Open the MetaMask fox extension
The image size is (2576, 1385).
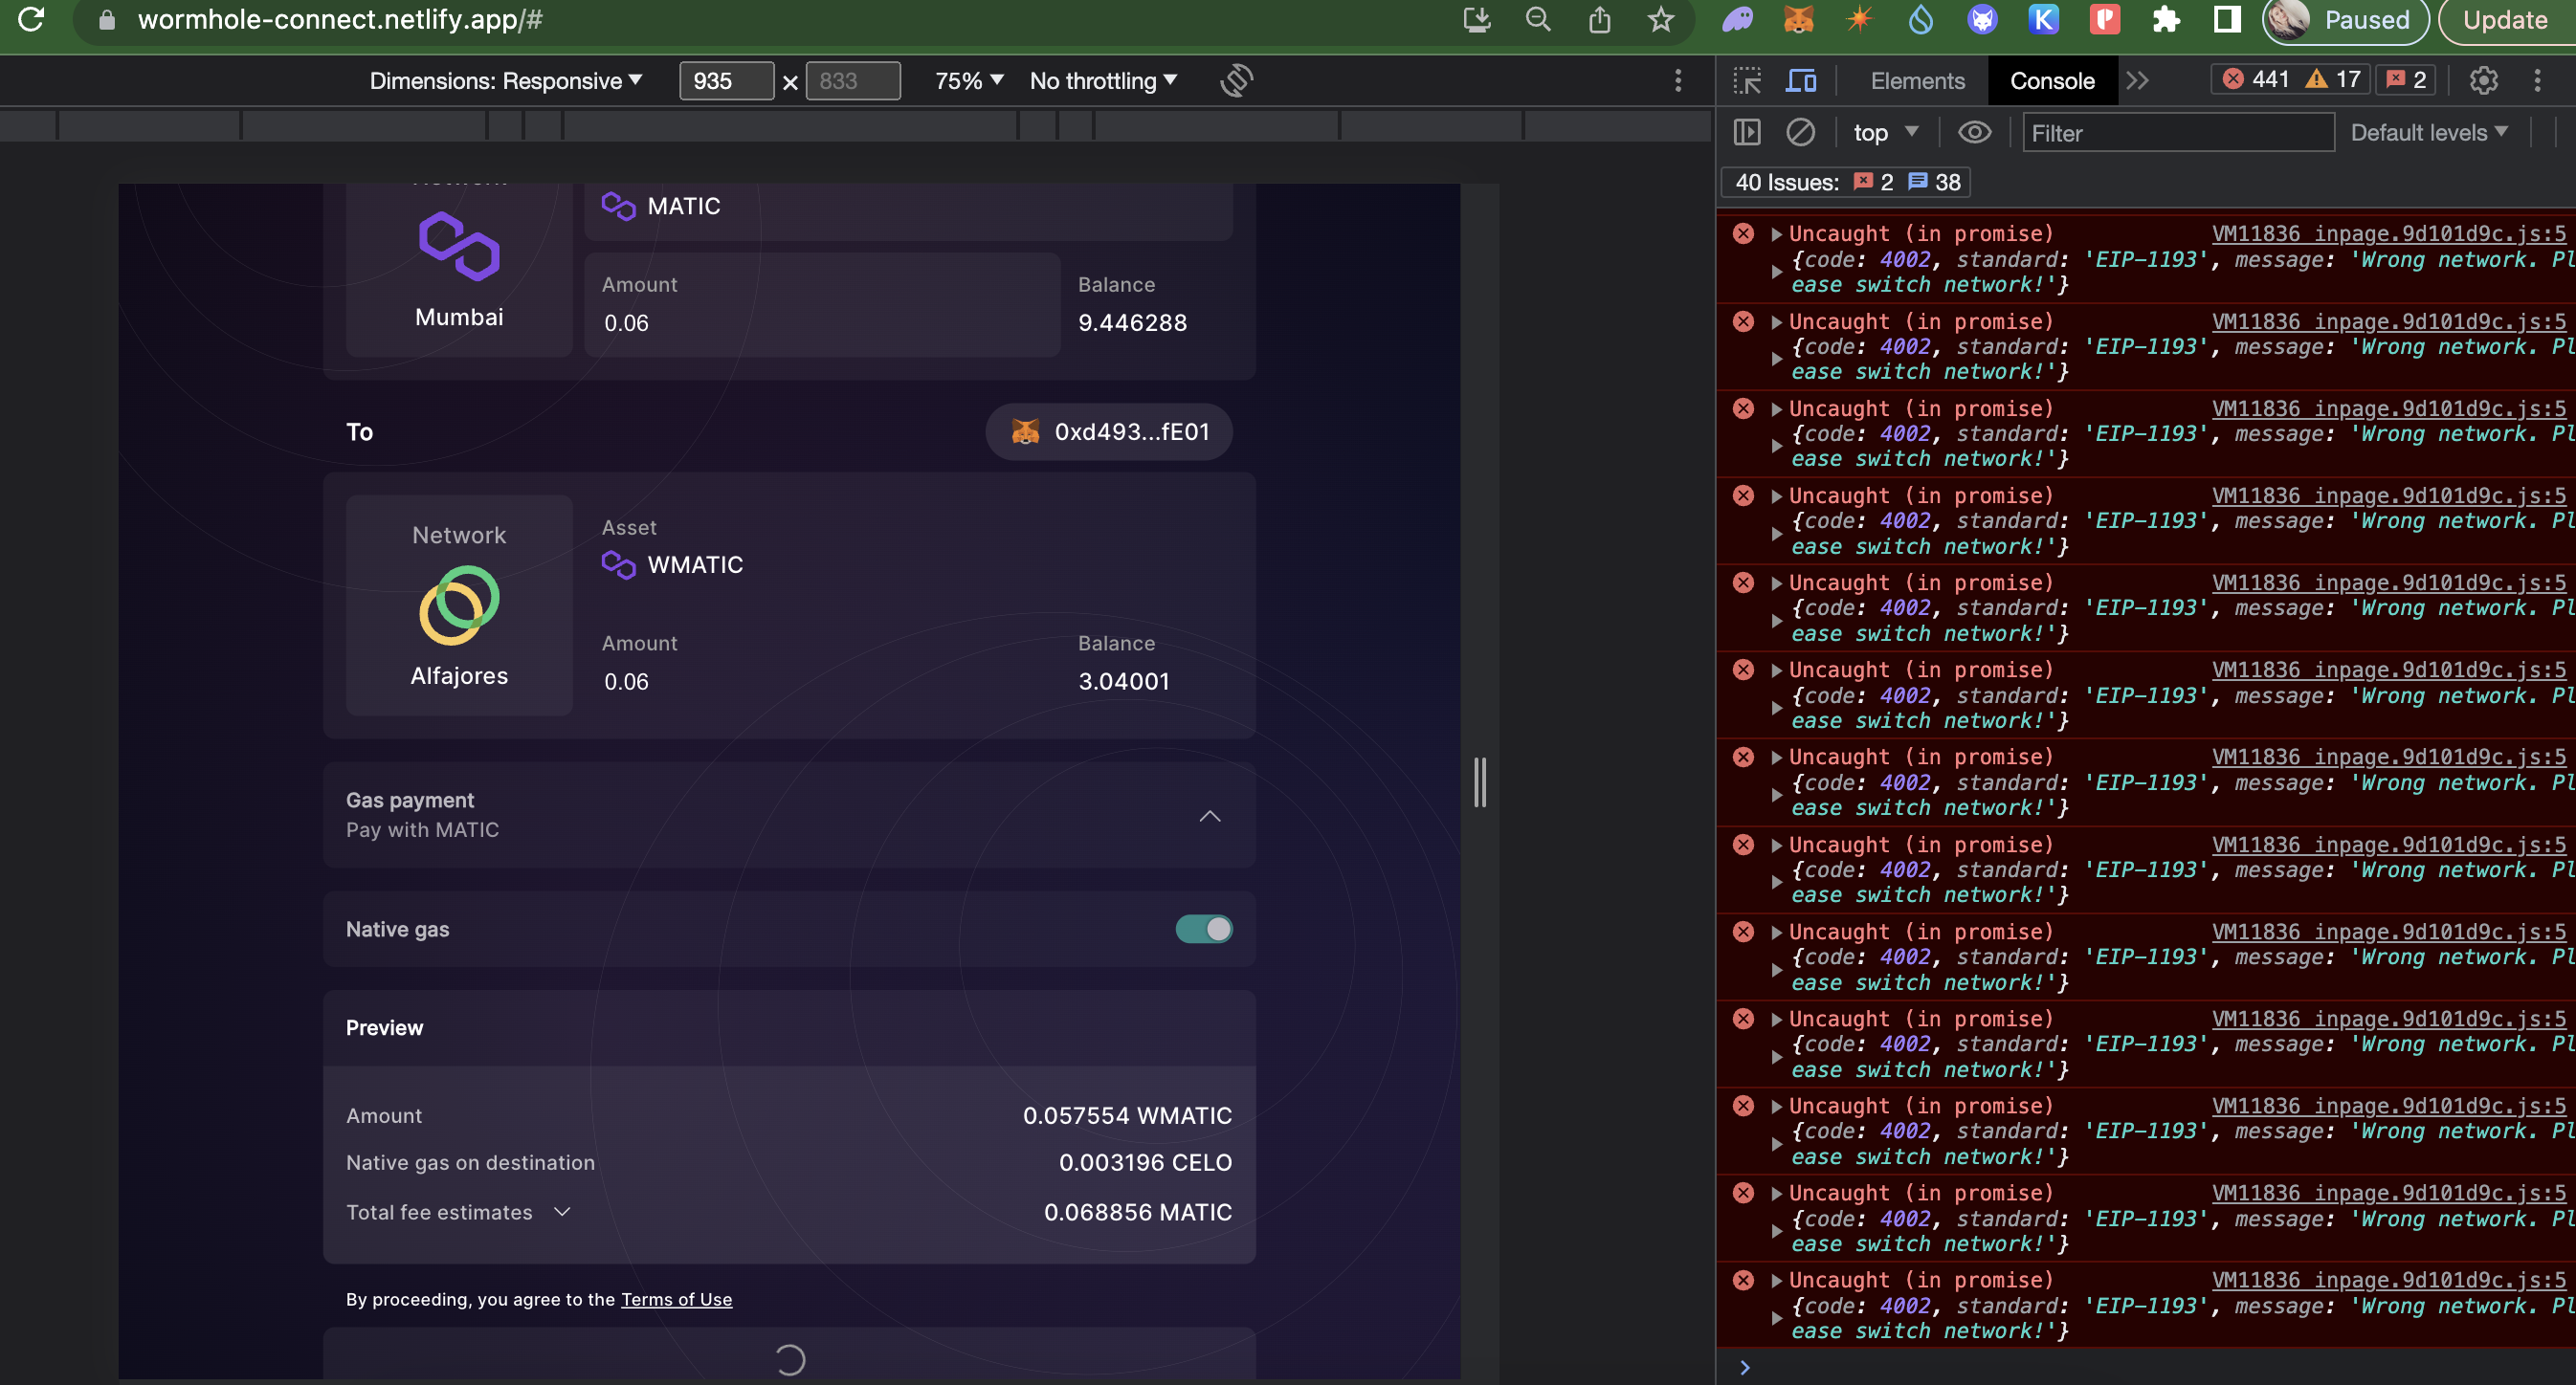click(x=1799, y=19)
